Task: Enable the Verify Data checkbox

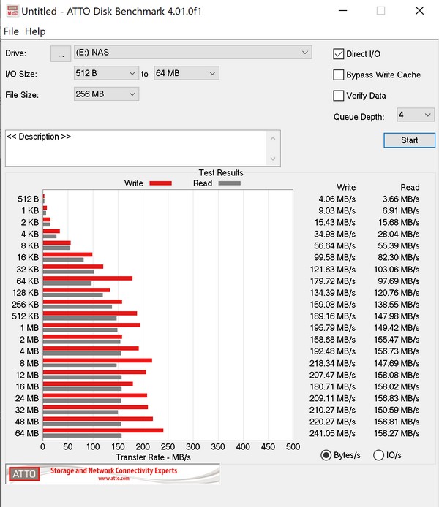Action: pyautogui.click(x=339, y=96)
